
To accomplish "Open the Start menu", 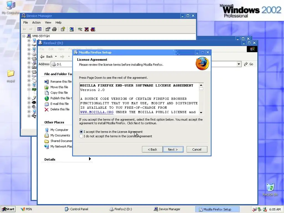I will tap(8, 209).
